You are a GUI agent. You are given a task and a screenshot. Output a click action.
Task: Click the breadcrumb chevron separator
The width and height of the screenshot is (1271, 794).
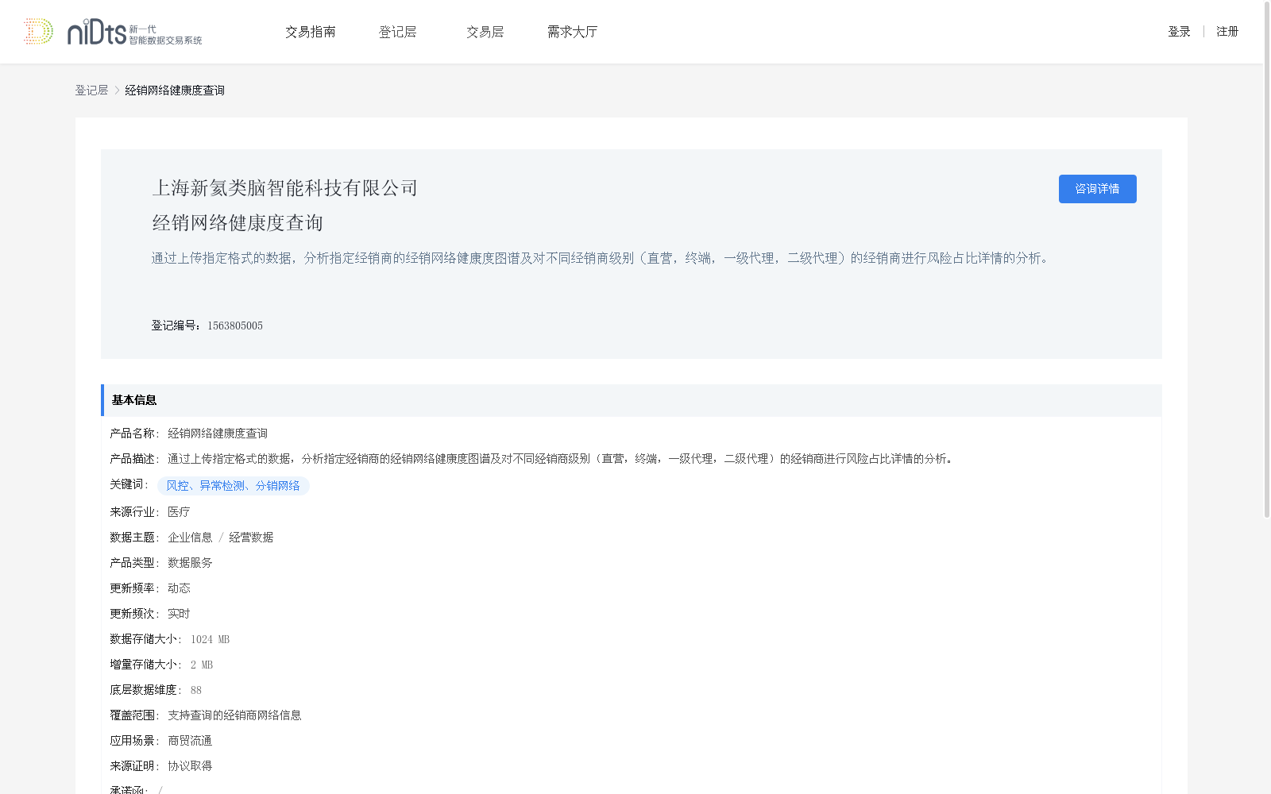(117, 91)
